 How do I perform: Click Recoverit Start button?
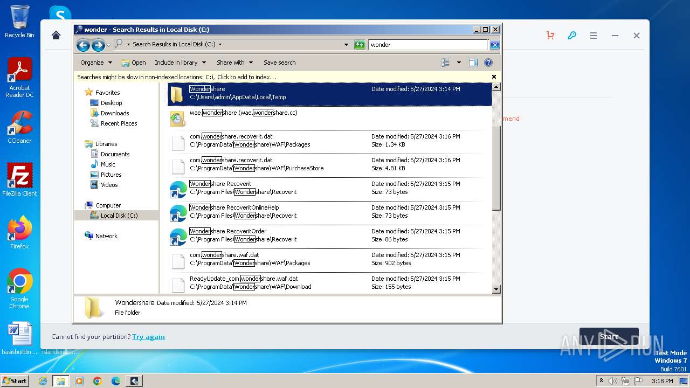tap(609, 337)
